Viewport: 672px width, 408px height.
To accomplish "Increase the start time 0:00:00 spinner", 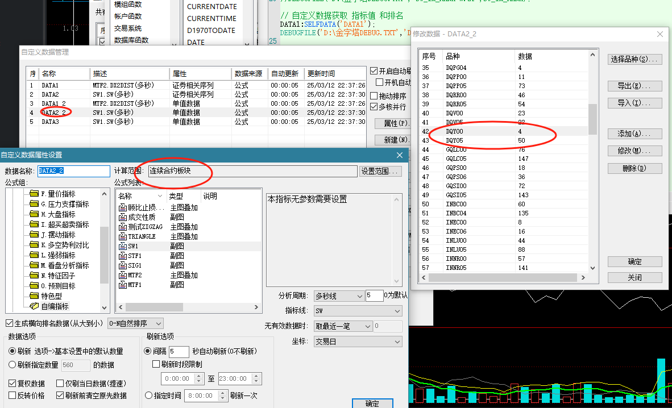I will click(x=198, y=376).
